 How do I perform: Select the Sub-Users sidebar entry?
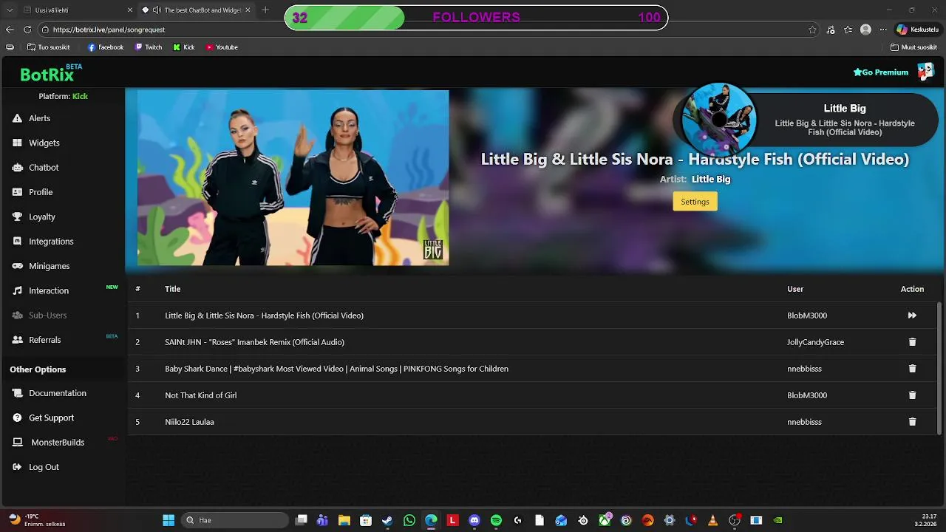[47, 316]
